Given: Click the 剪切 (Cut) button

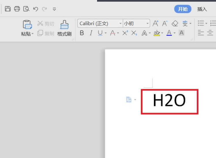Looking at the screenshot, I should 46,24.
